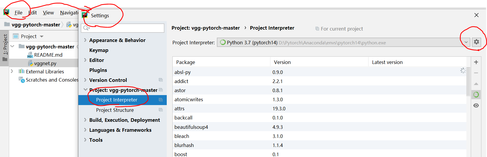Click the Package column header
Screen dimensions: 487x157
[x=222, y=62]
